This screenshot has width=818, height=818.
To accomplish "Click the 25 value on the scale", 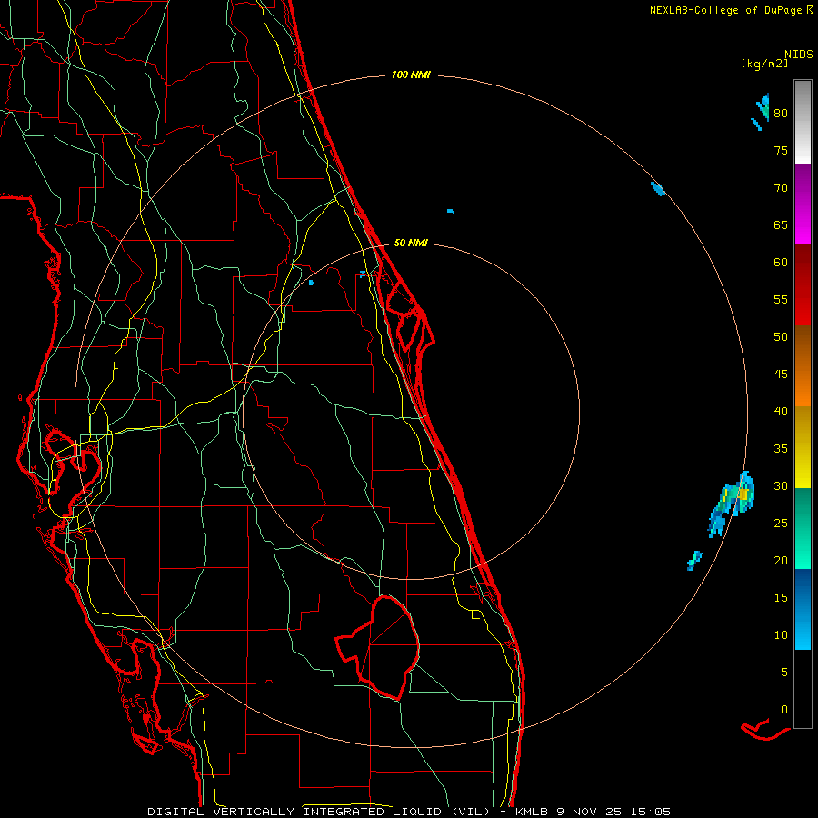I will coord(781,524).
